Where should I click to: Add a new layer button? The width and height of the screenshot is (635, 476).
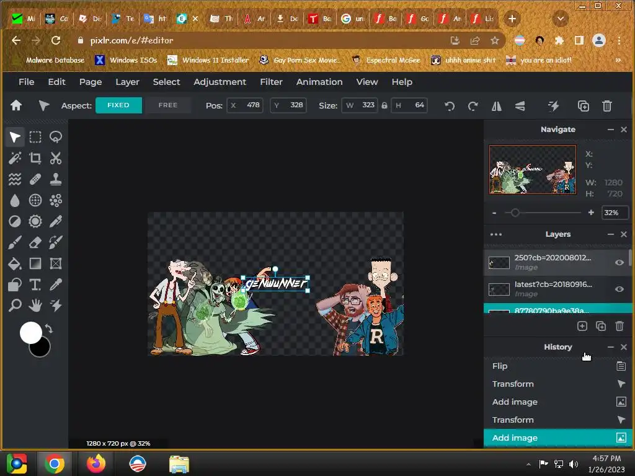click(582, 326)
